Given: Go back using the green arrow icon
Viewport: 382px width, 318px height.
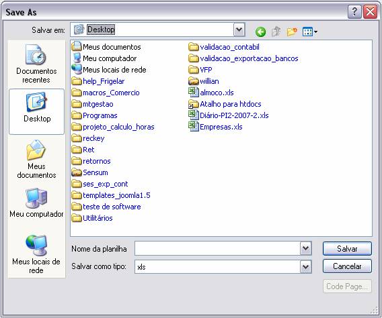Looking at the screenshot, I should click(260, 32).
